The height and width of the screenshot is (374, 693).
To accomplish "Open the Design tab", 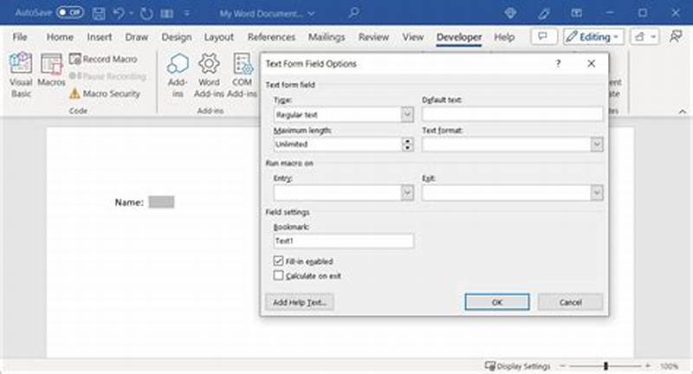I will tap(177, 37).
